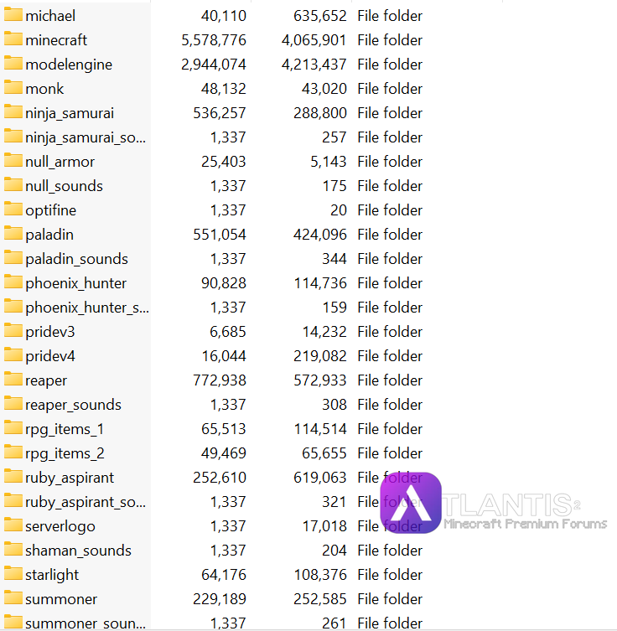Click size value 772,938 for reaper

tap(220, 380)
